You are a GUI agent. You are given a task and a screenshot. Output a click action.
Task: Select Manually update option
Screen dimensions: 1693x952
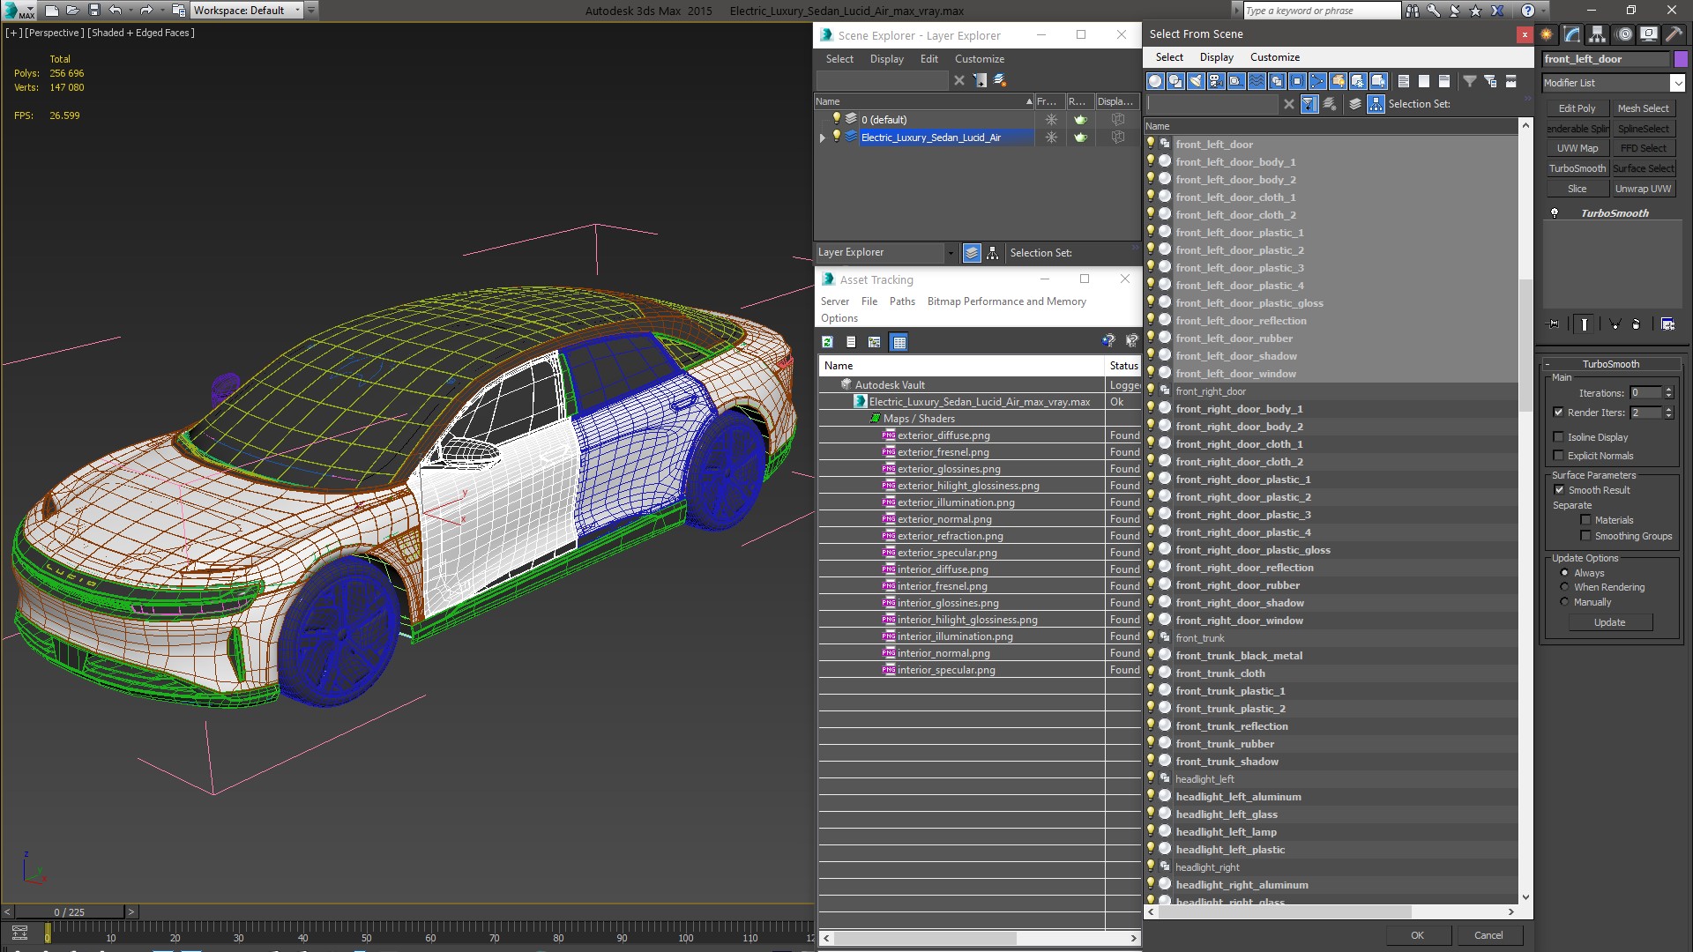pos(1565,602)
